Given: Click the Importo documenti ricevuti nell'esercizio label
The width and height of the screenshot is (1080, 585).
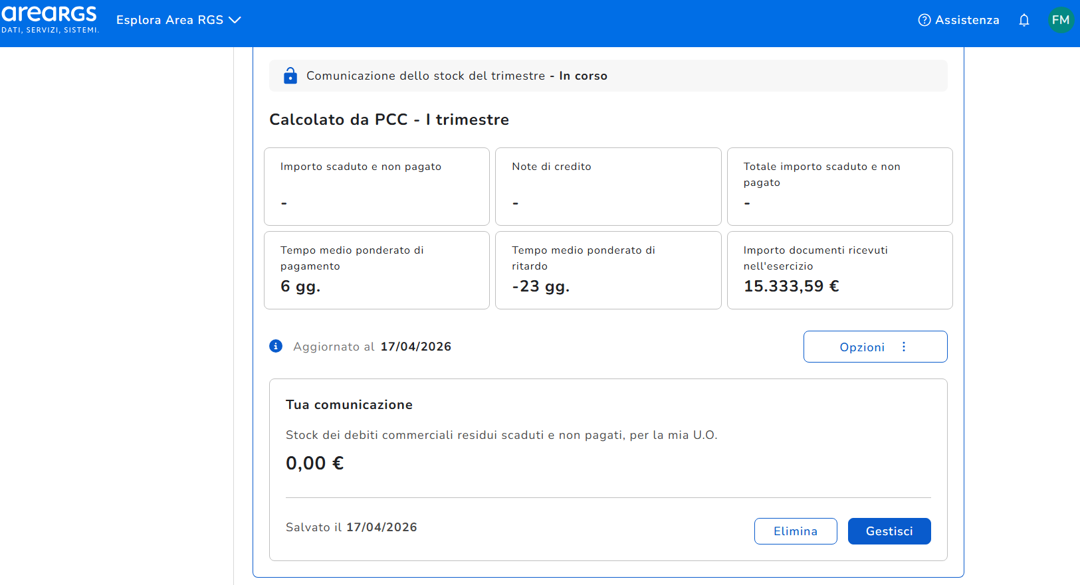Looking at the screenshot, I should tap(815, 258).
